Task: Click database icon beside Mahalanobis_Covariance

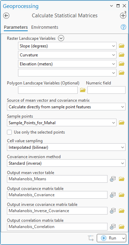Action: tap(113, 195)
